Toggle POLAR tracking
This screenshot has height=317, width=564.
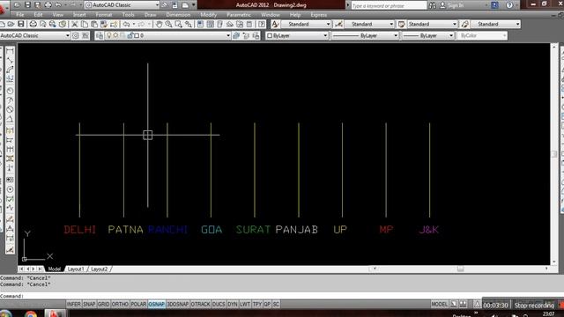[138, 304]
